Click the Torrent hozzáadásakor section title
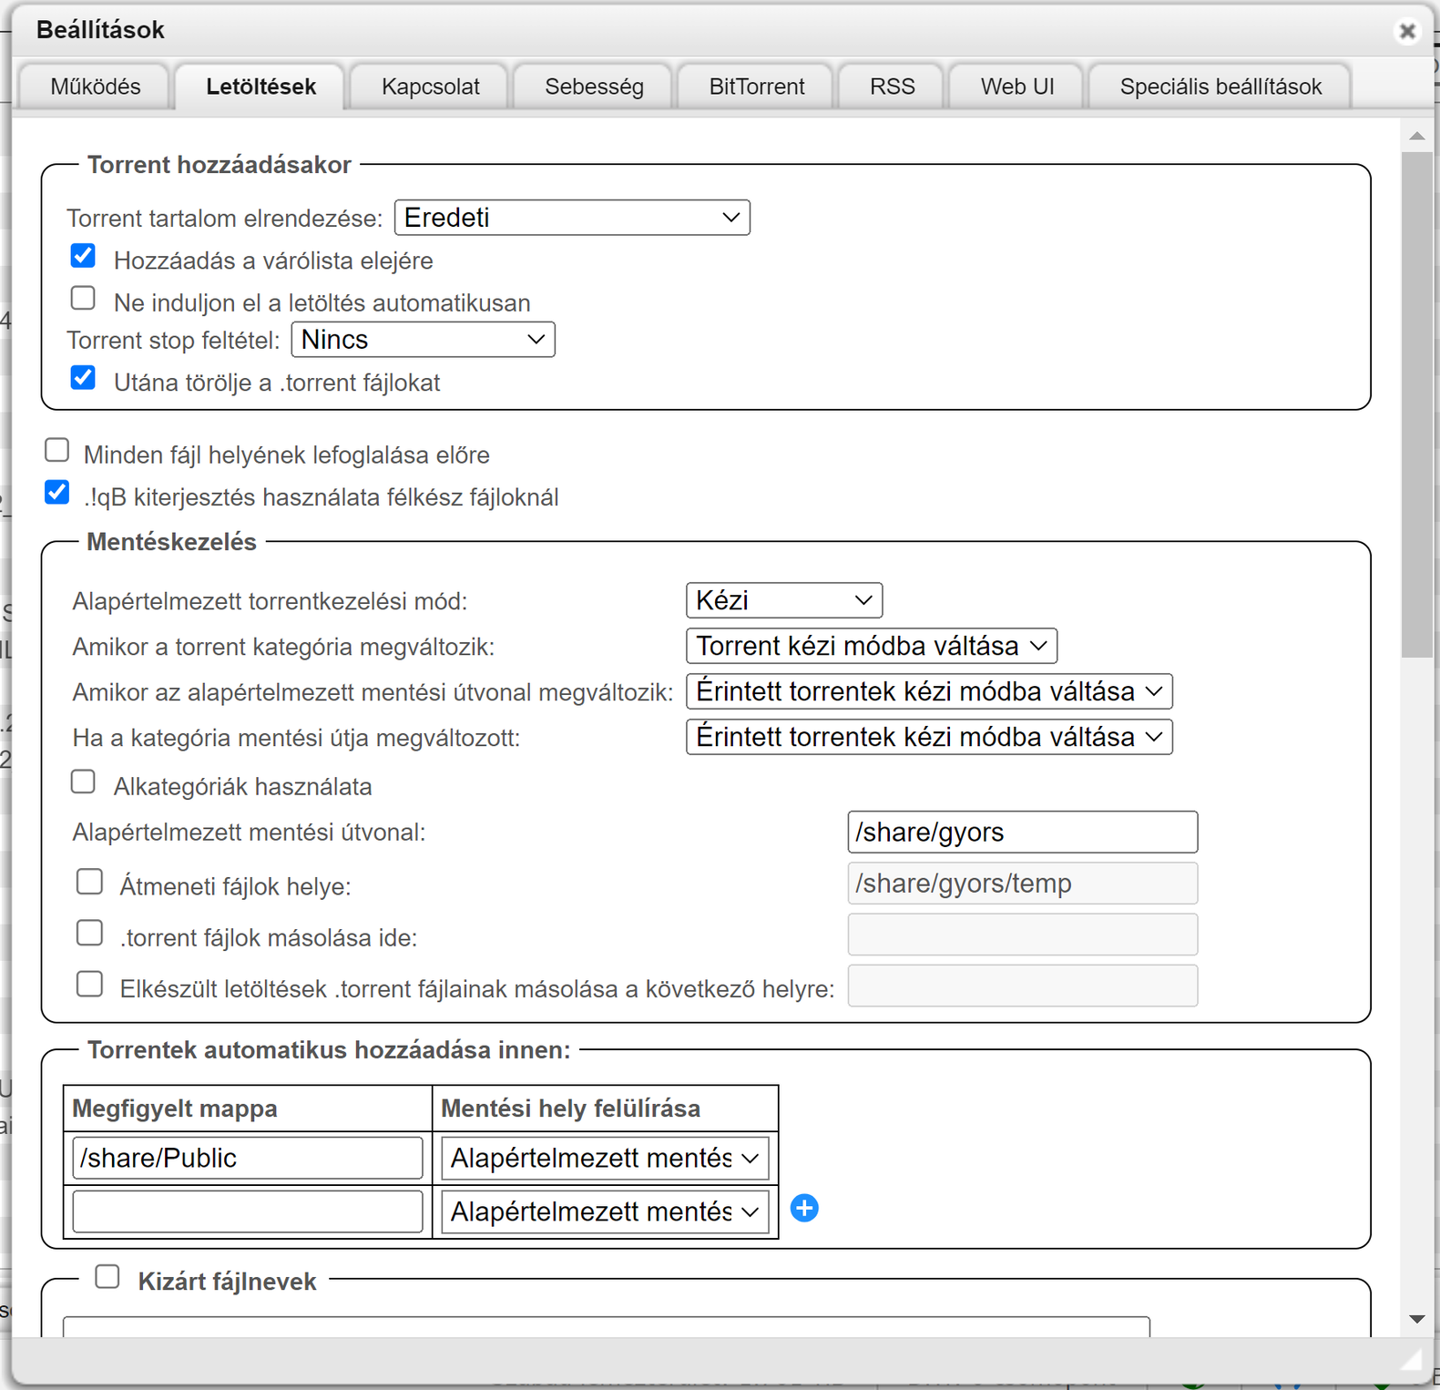Viewport: 1440px width, 1390px height. [219, 165]
